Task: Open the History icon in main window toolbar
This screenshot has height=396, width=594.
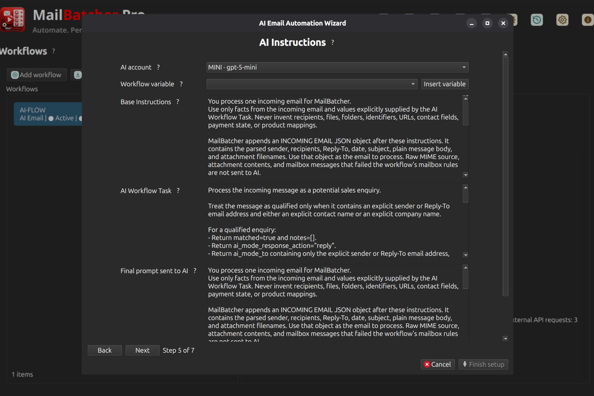Action: [537, 20]
